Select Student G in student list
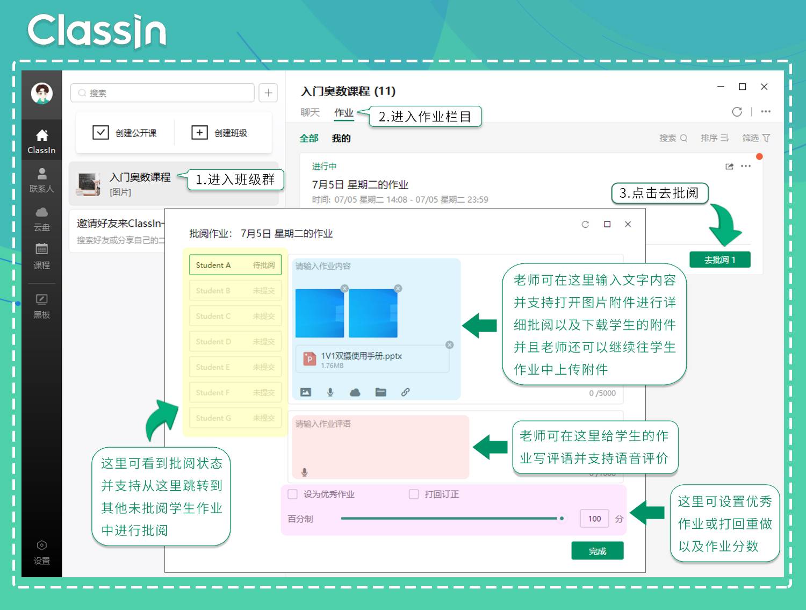 235,418
